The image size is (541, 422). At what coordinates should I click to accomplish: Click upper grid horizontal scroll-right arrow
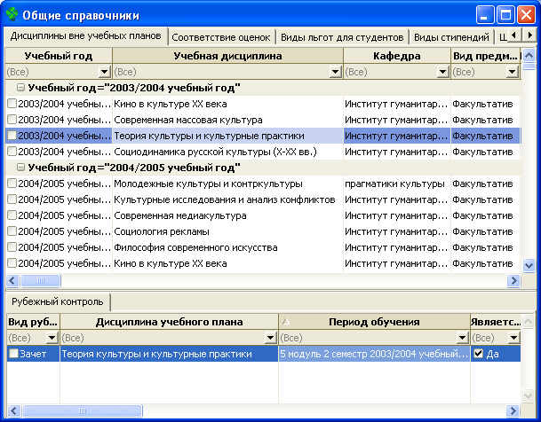pyautogui.click(x=513, y=280)
